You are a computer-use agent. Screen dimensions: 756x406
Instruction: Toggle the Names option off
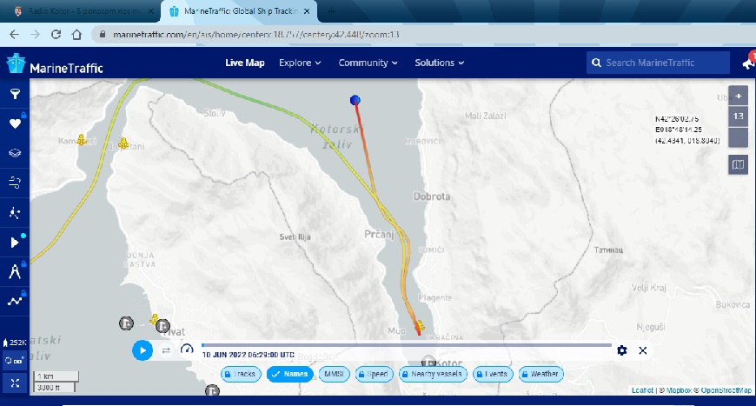pos(290,374)
